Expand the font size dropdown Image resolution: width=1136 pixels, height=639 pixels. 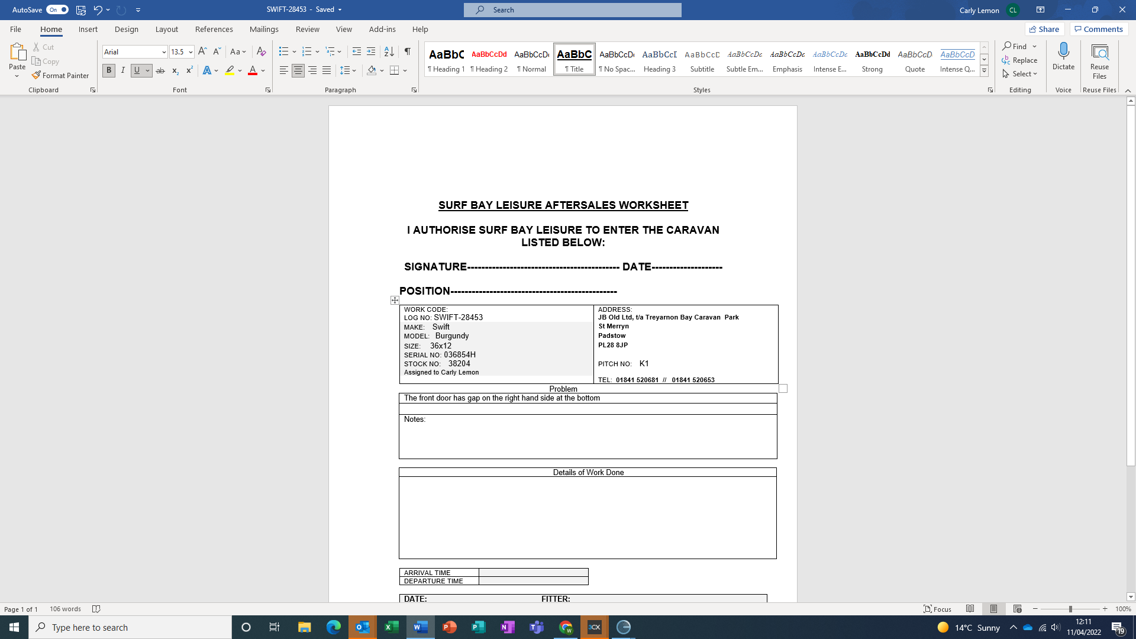[191, 52]
